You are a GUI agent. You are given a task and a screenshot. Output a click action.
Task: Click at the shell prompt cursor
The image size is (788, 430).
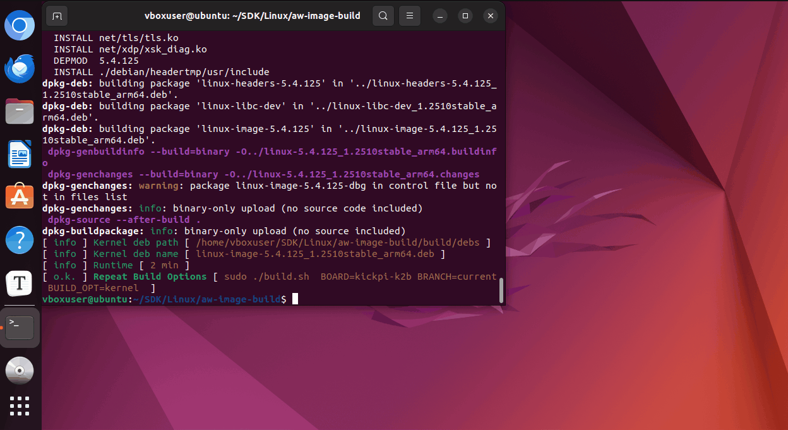[295, 299]
